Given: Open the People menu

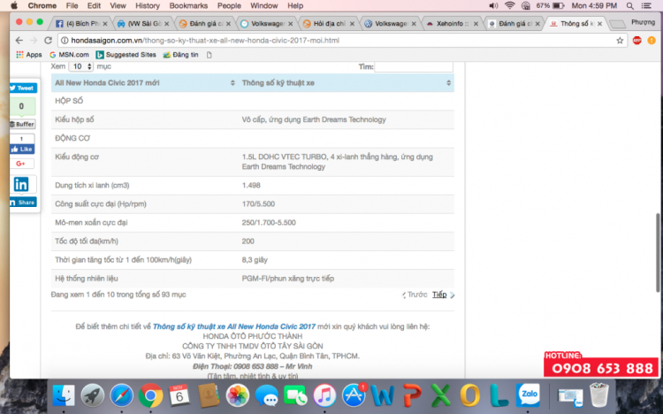Looking at the screenshot, I should (x=229, y=6).
